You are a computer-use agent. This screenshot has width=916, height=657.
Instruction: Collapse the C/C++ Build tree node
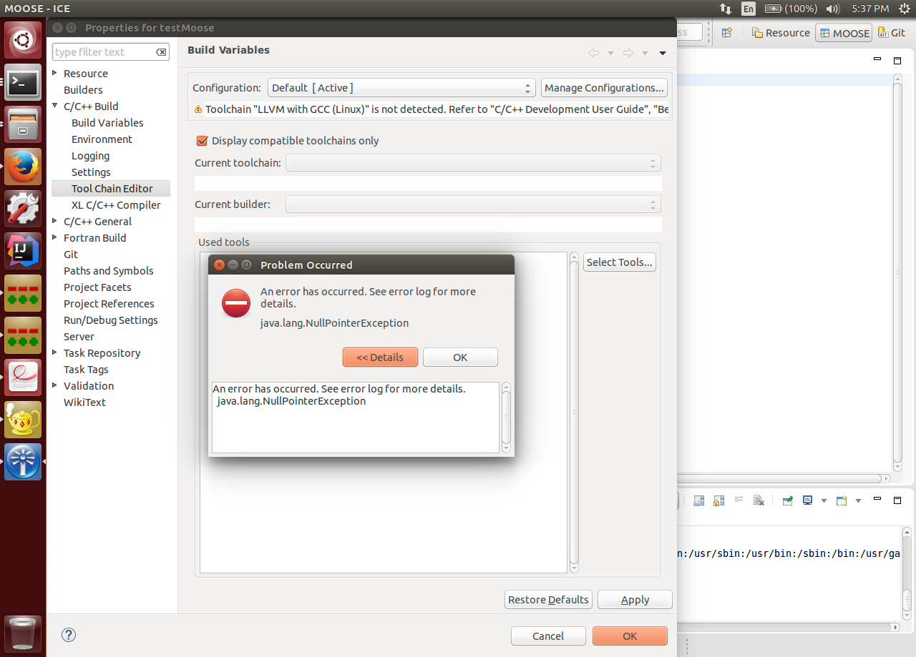[55, 106]
